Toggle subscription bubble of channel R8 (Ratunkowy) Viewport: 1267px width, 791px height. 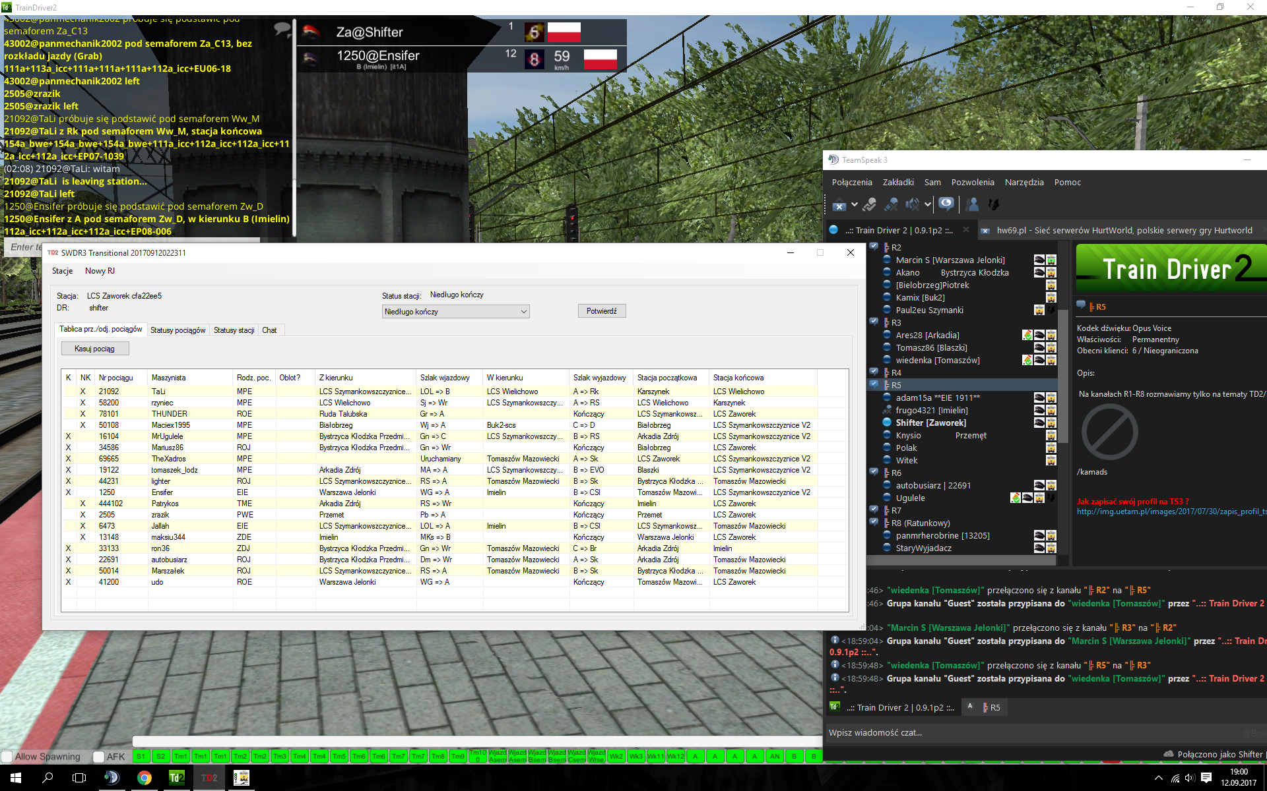pos(874,522)
